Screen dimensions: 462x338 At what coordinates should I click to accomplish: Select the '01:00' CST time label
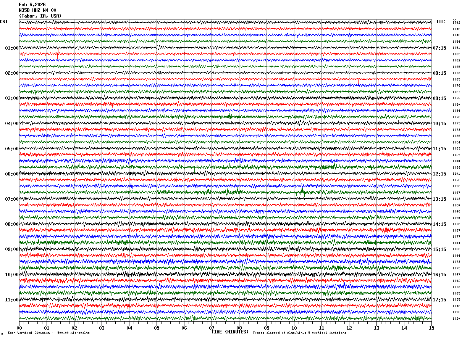click(12, 48)
